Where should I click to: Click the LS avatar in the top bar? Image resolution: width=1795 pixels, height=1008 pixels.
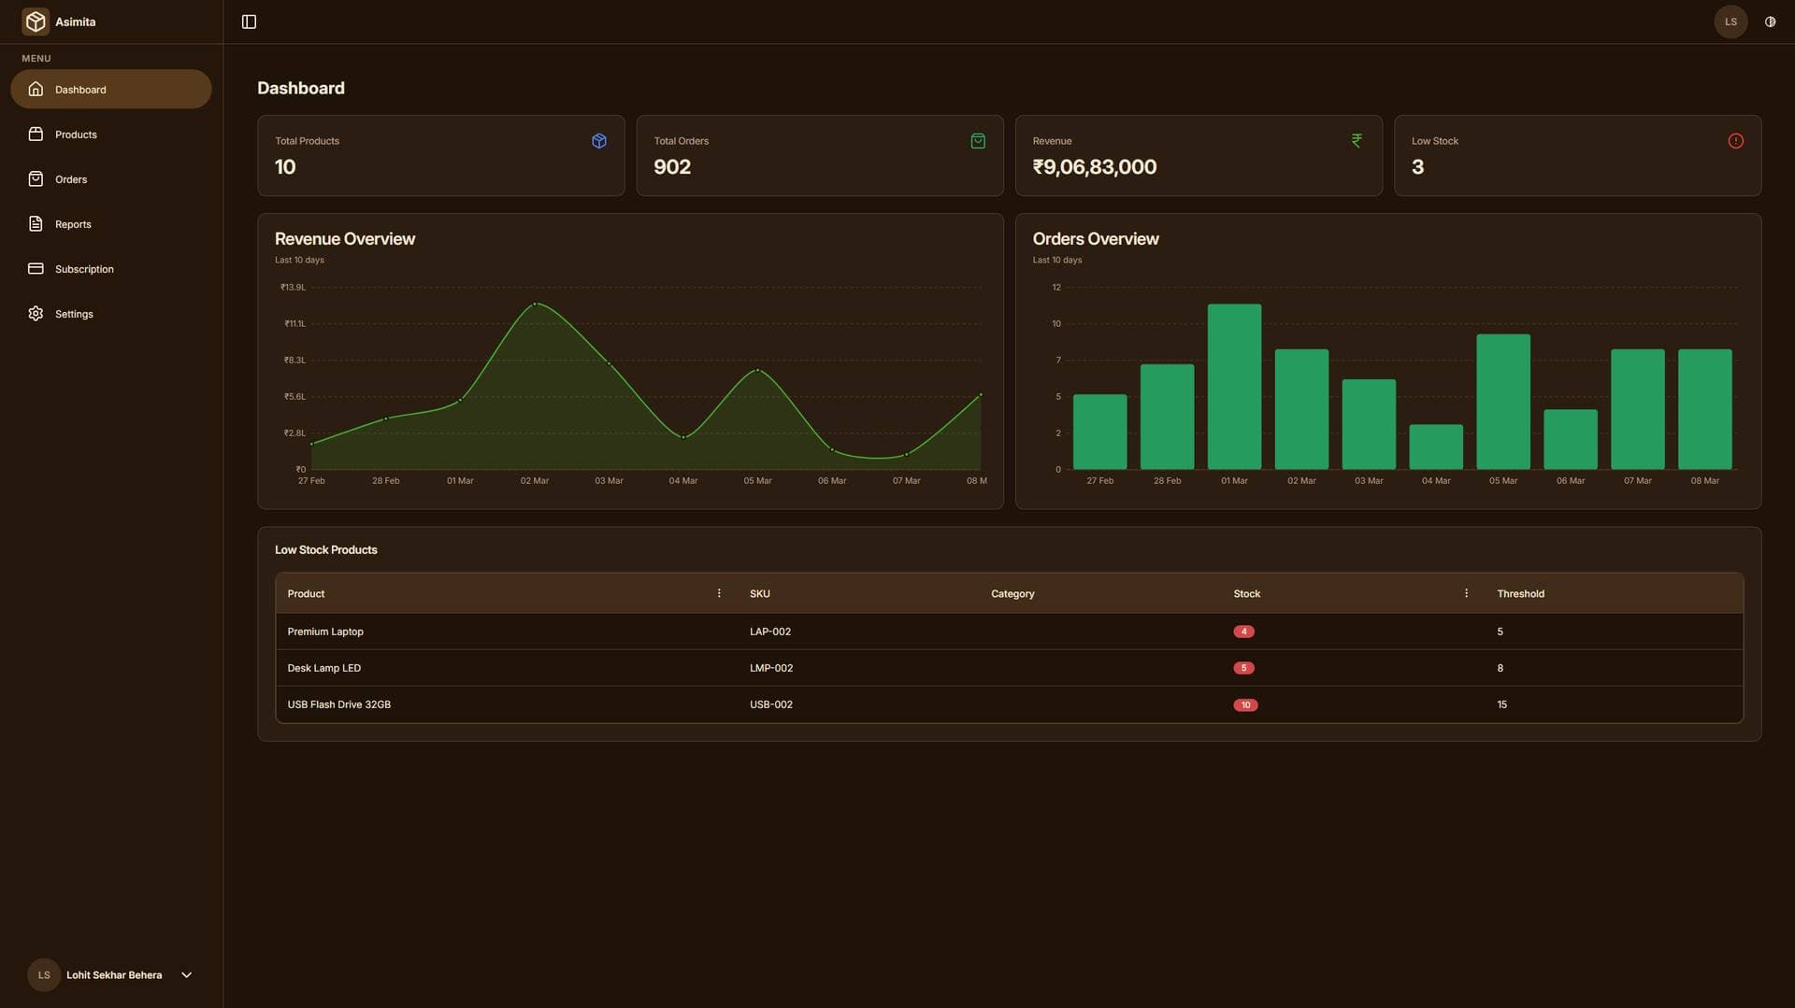coord(1730,21)
